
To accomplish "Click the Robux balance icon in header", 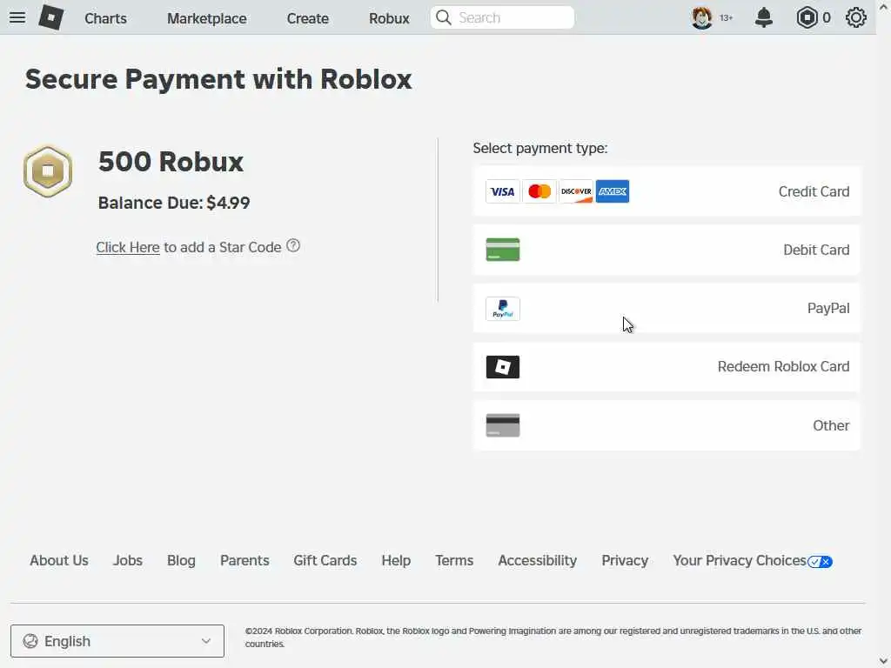I will click(x=807, y=17).
